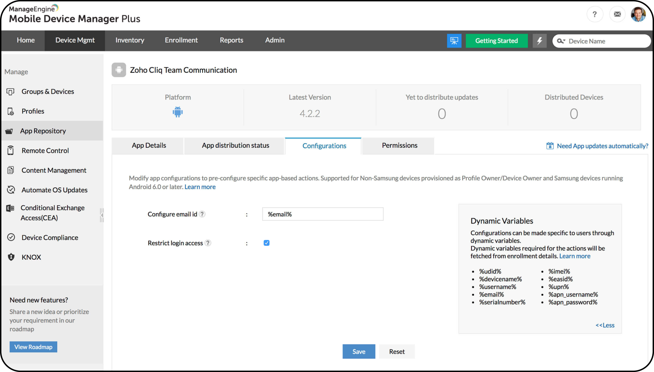The image size is (654, 372).
Task: Click the Automate OS Updates sidebar icon
Action: pos(11,190)
